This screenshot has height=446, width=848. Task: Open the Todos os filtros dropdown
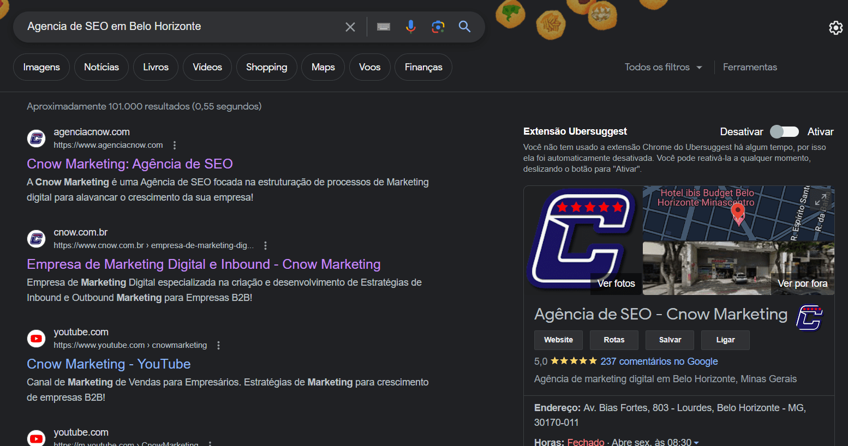(x=663, y=67)
